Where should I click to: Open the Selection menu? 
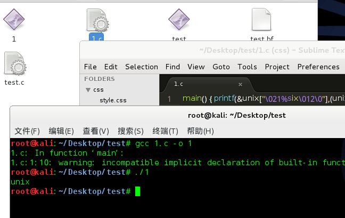142,67
